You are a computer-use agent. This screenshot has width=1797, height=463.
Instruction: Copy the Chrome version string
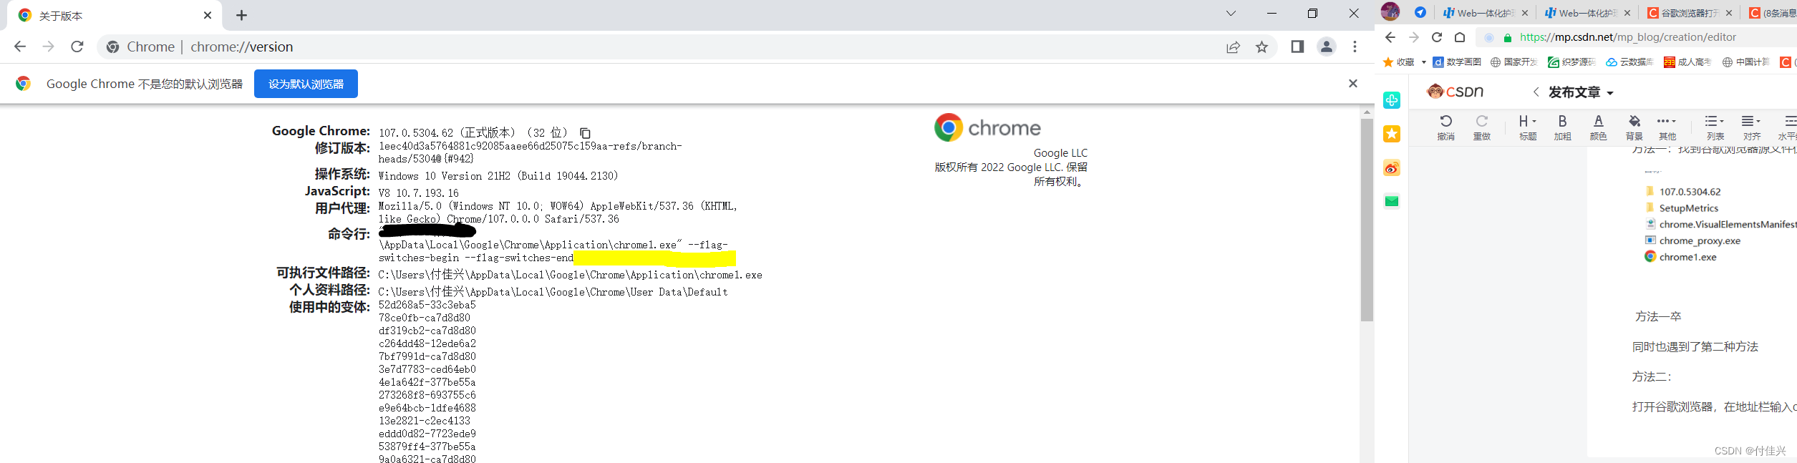pyautogui.click(x=585, y=133)
